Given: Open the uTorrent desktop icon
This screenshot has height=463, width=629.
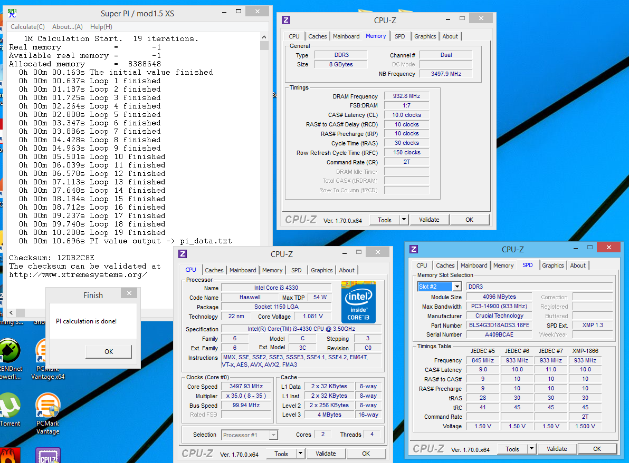Looking at the screenshot, I should click(10, 409).
